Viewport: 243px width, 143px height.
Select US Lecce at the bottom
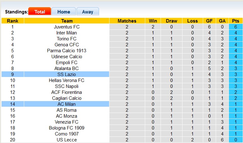click(67, 140)
